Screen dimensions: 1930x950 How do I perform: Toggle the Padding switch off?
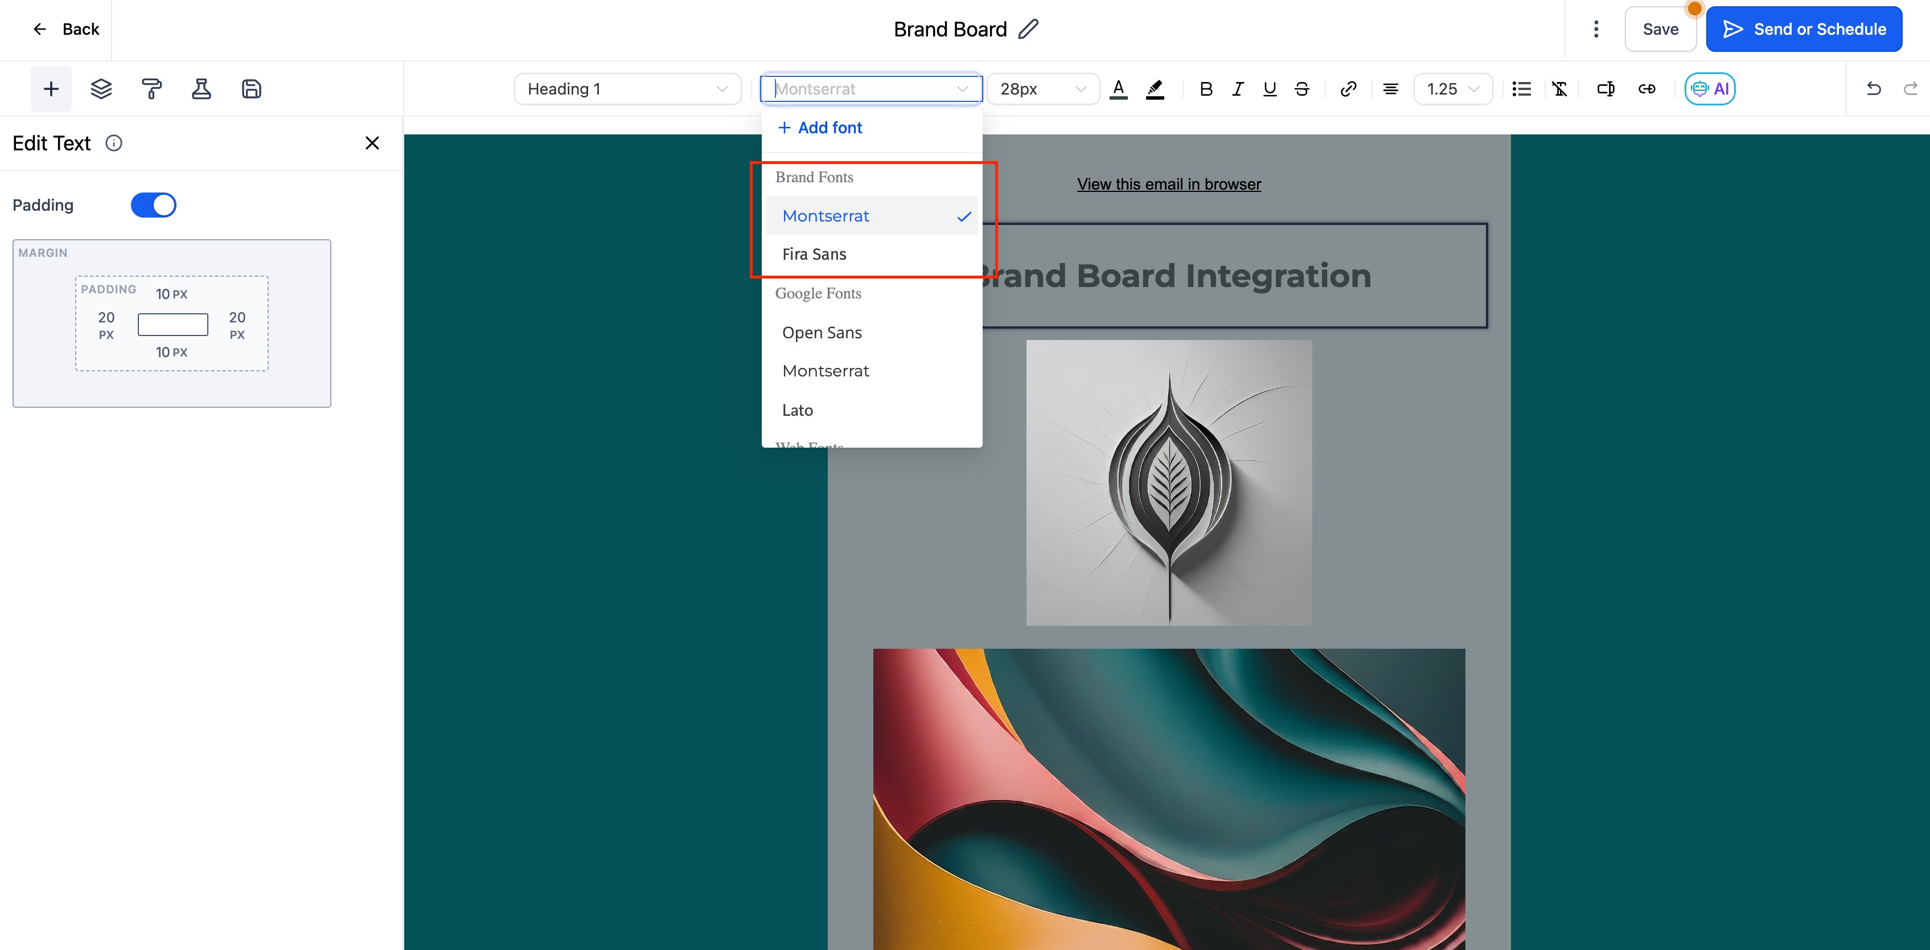click(153, 204)
